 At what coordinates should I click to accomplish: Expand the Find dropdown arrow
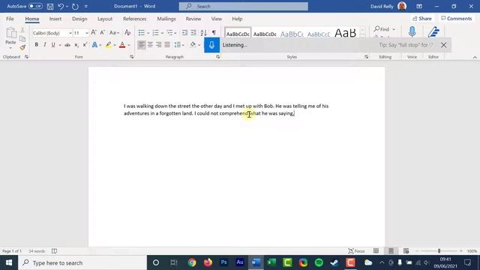coord(394,29)
